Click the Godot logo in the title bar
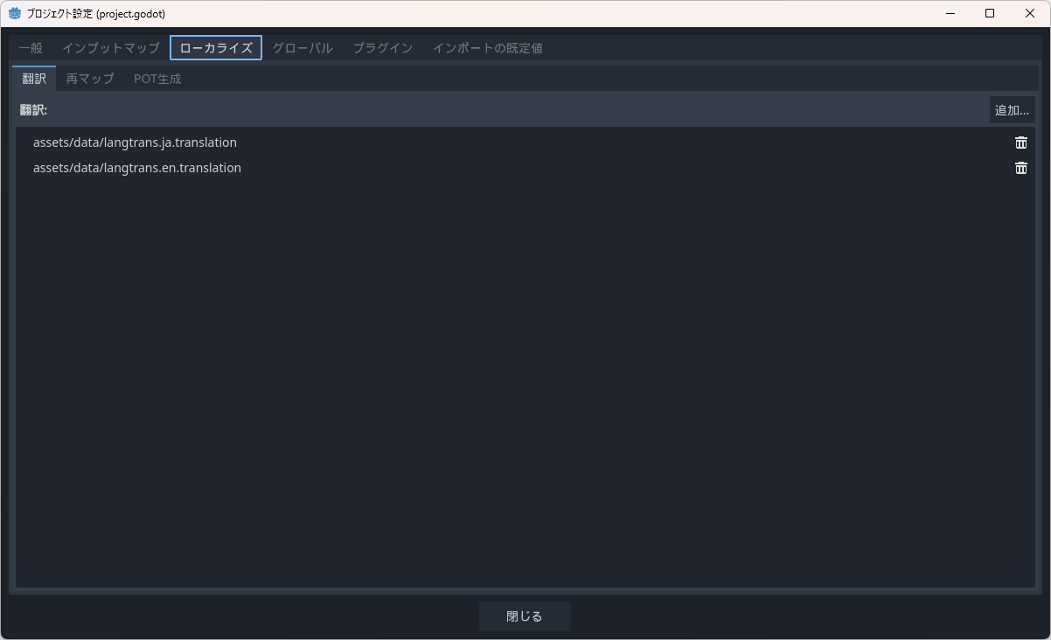This screenshot has width=1051, height=640. point(15,13)
